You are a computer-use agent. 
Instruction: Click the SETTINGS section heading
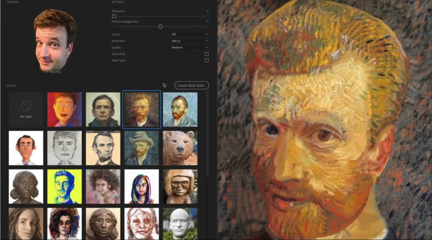[118, 2]
